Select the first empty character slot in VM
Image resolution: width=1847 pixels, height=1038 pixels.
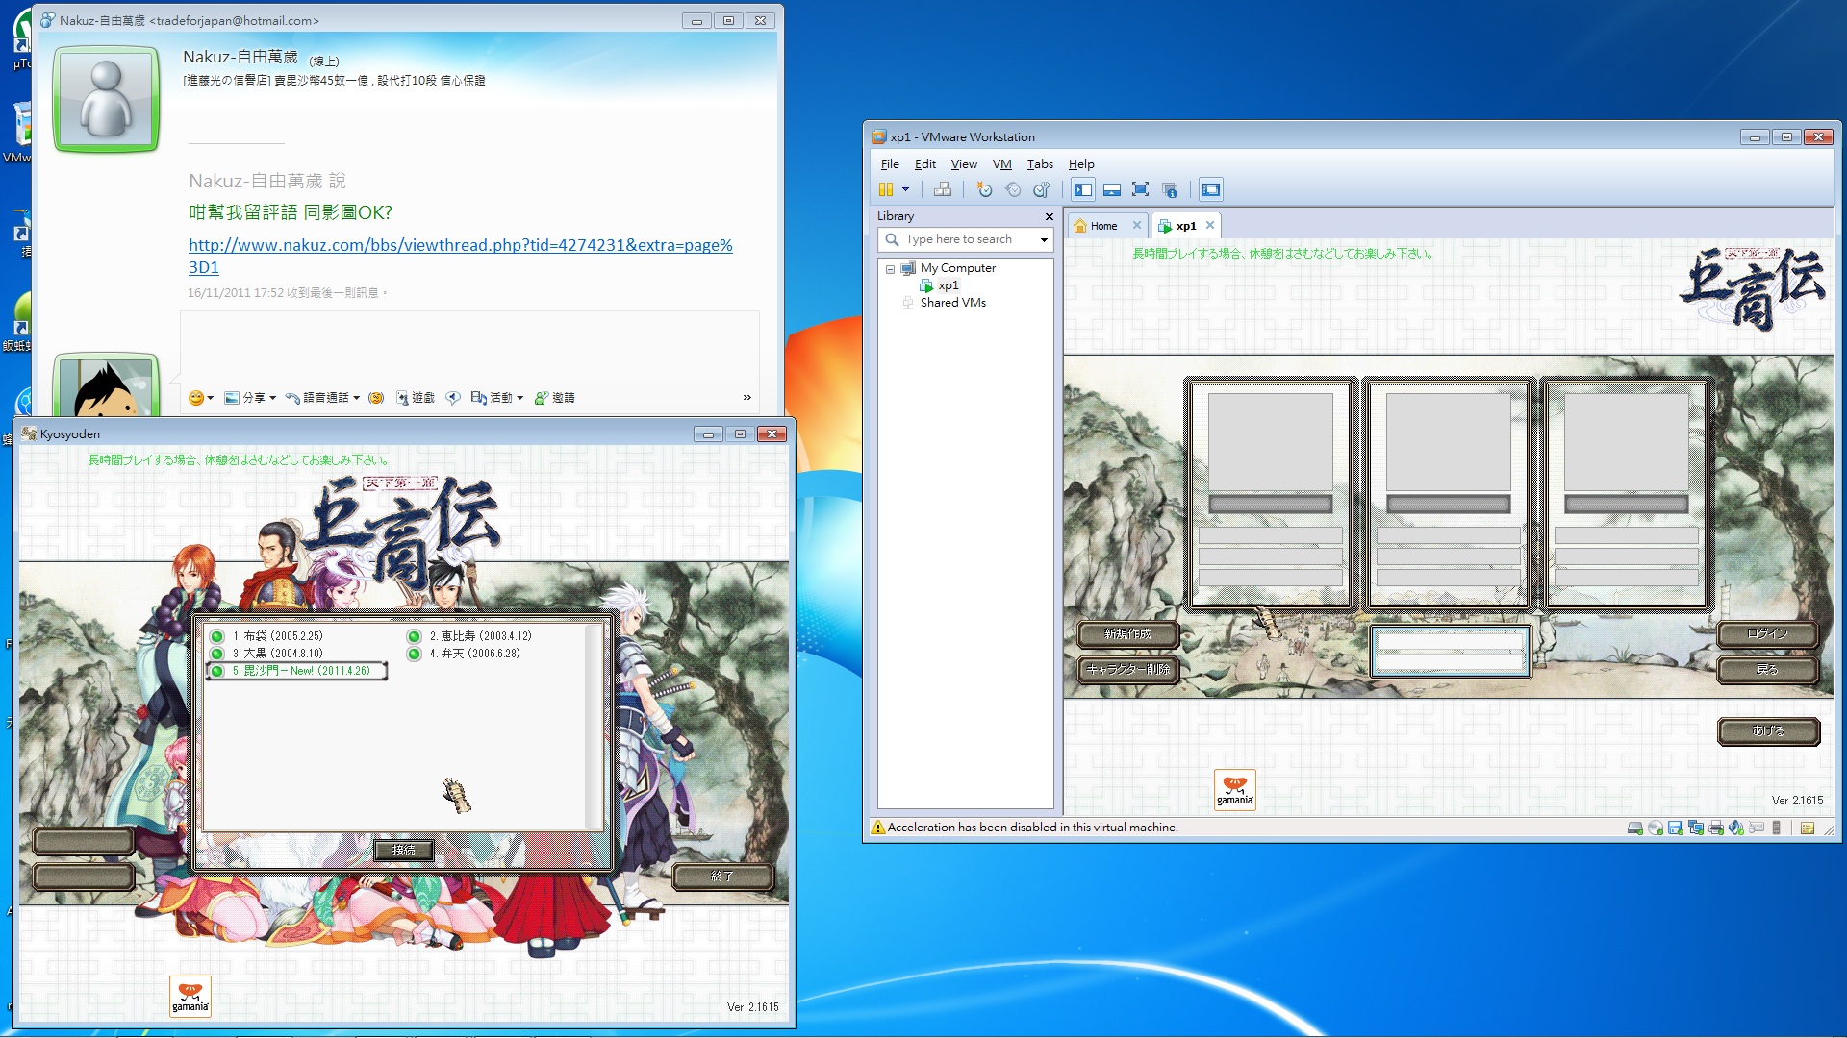click(x=1270, y=493)
